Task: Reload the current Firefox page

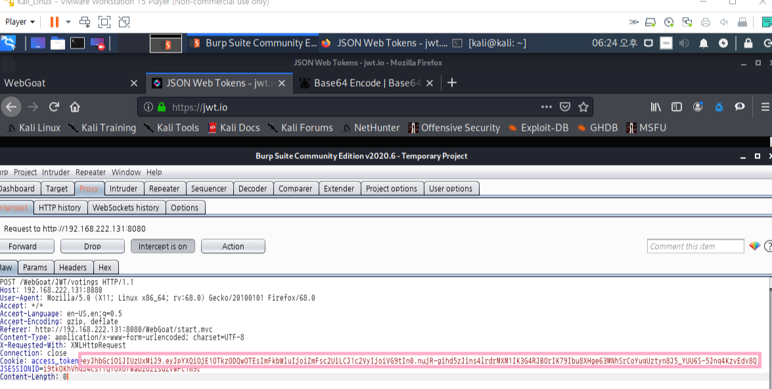Action: tap(54, 107)
